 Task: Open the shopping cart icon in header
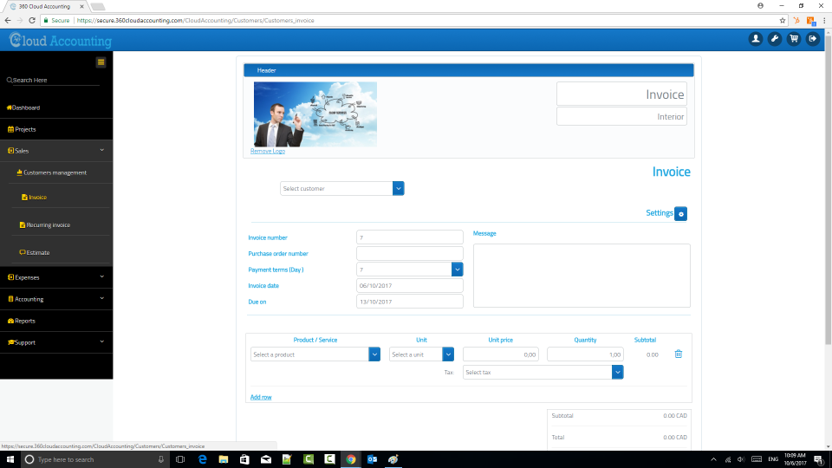[794, 39]
